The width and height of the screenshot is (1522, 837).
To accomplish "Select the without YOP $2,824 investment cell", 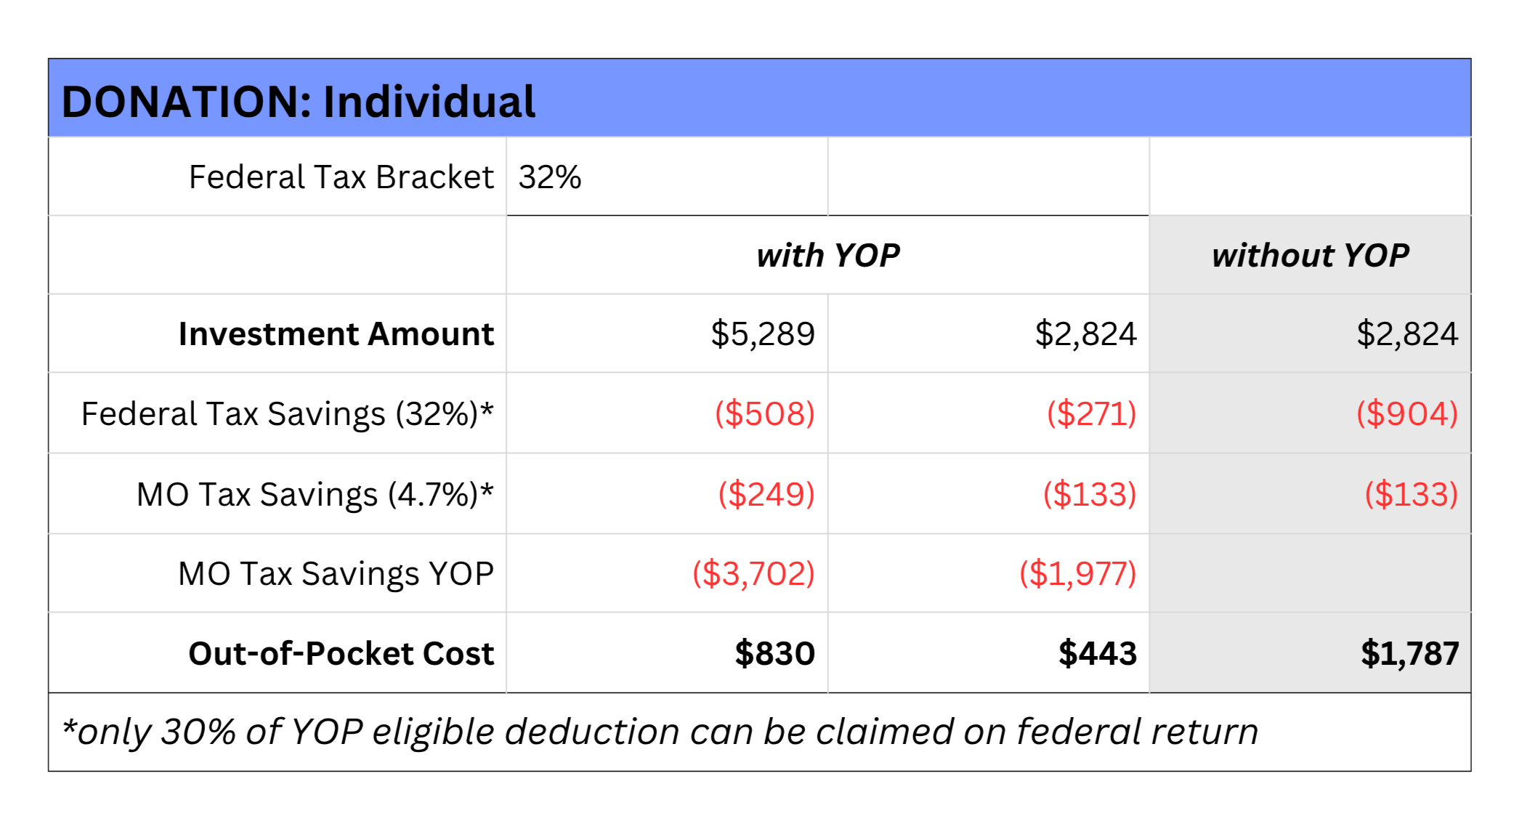I will pos(1310,333).
